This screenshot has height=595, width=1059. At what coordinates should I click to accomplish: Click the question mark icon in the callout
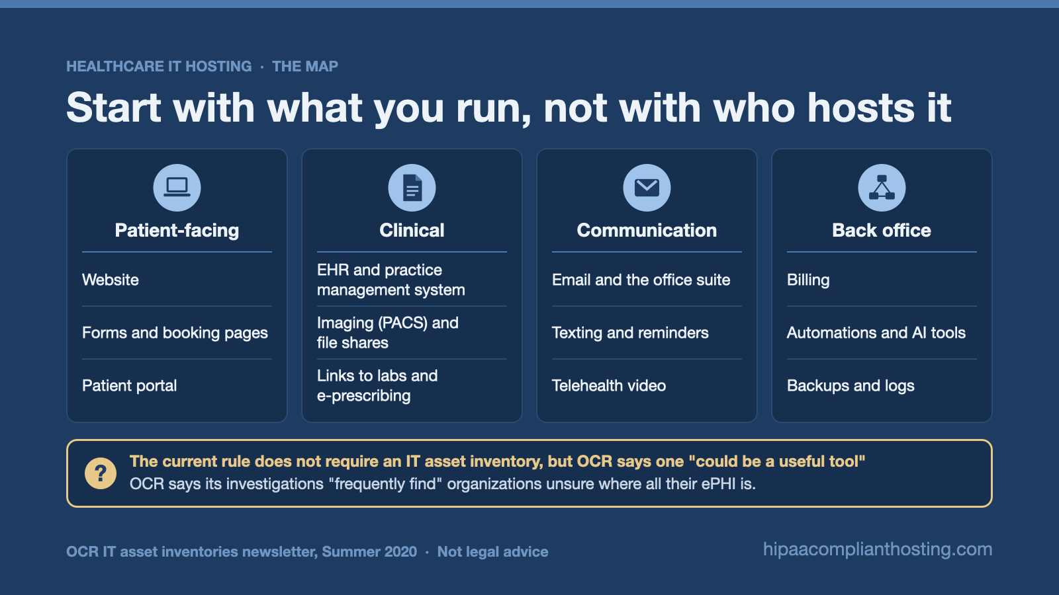101,473
